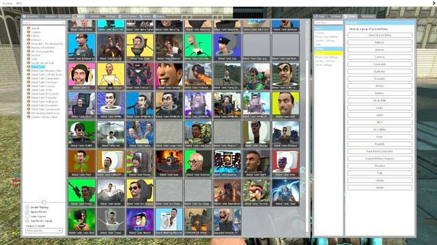Screen dimensions: 437x245
Task: Switch to the Vehicles tab
Action: [93, 16]
